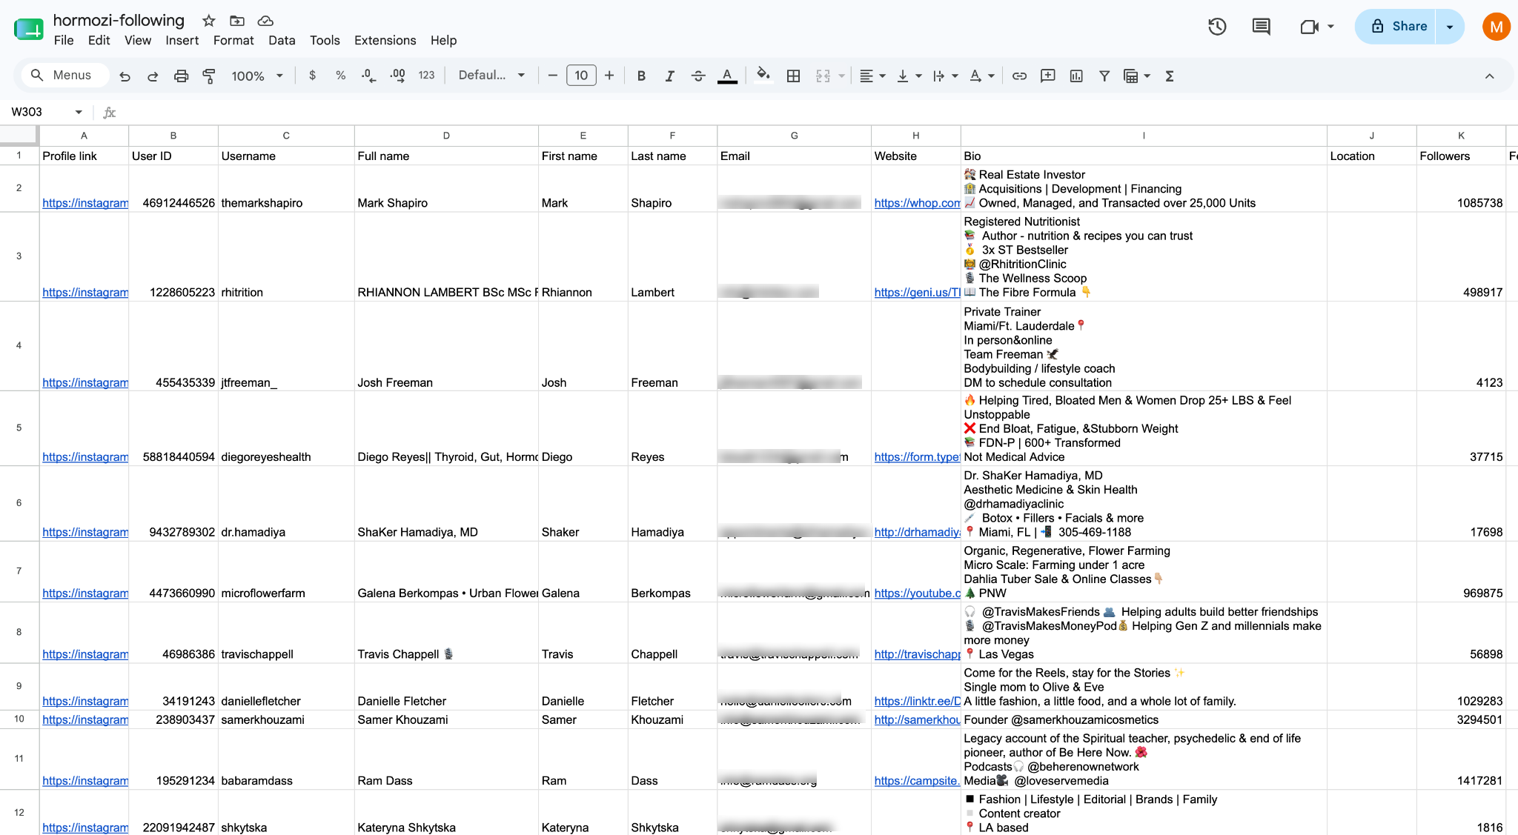Open the zoom level dropdown
1518x835 pixels.
pos(257,76)
